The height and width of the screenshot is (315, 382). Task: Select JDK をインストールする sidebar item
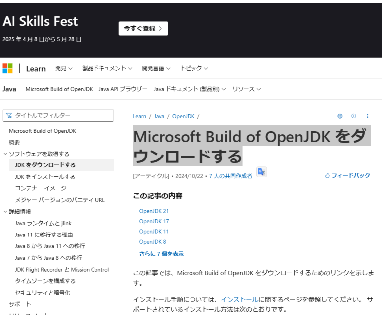(x=45, y=177)
